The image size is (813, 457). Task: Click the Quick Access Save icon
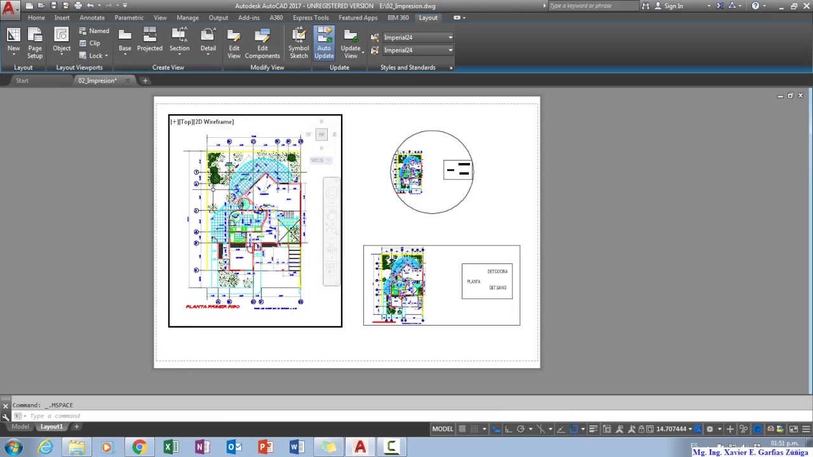click(x=53, y=6)
